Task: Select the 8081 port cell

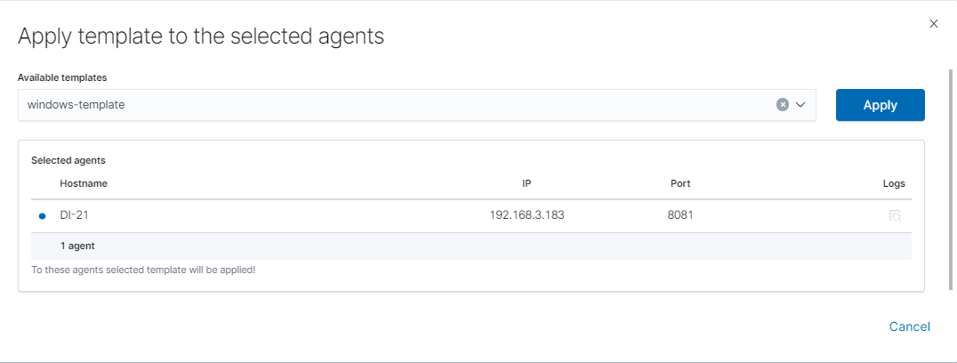Action: (680, 215)
